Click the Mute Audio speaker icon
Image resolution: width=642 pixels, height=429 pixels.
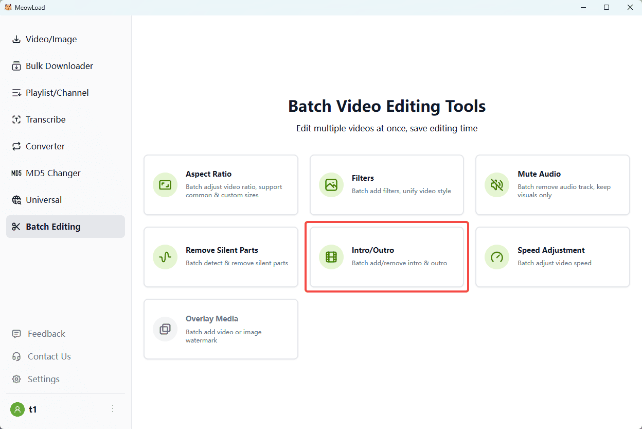click(x=497, y=185)
